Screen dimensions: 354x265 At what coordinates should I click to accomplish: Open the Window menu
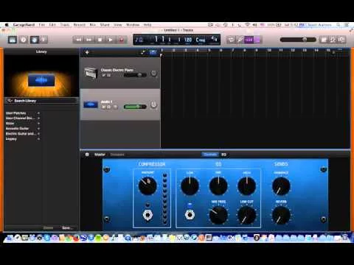pyautogui.click(x=133, y=25)
